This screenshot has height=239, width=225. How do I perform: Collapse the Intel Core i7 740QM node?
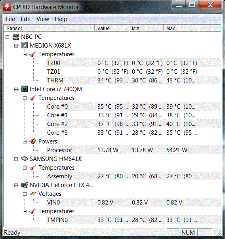point(16,89)
